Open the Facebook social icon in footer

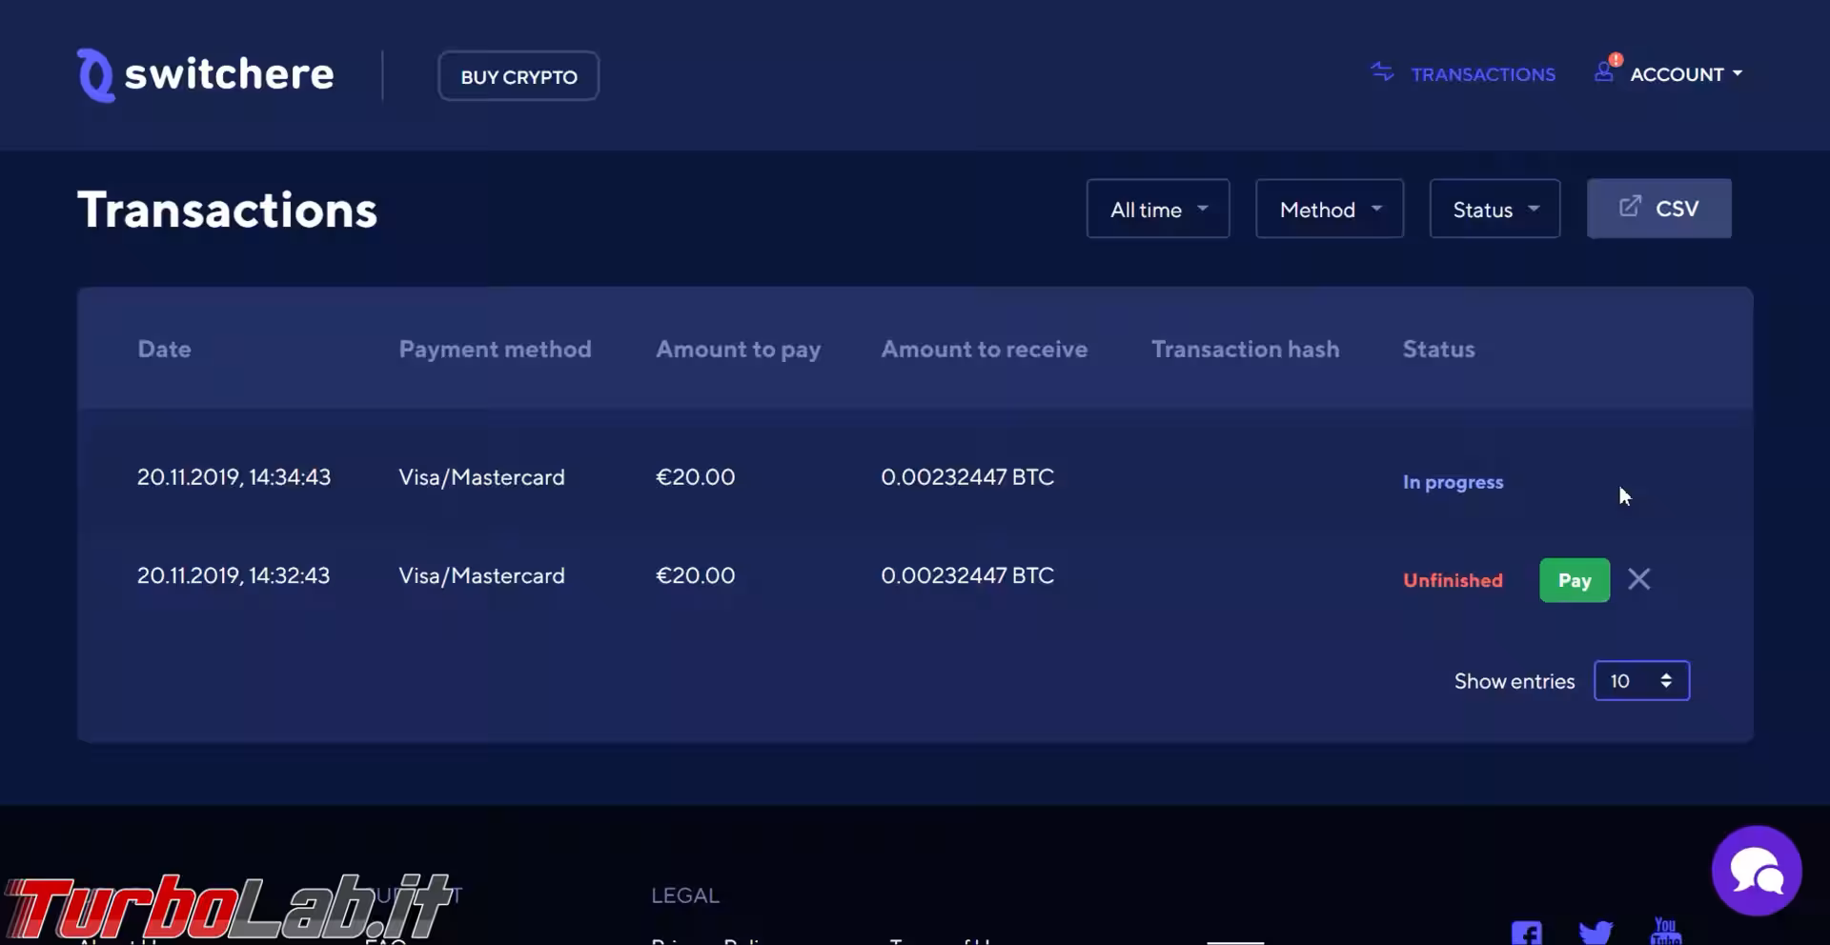pos(1527,933)
